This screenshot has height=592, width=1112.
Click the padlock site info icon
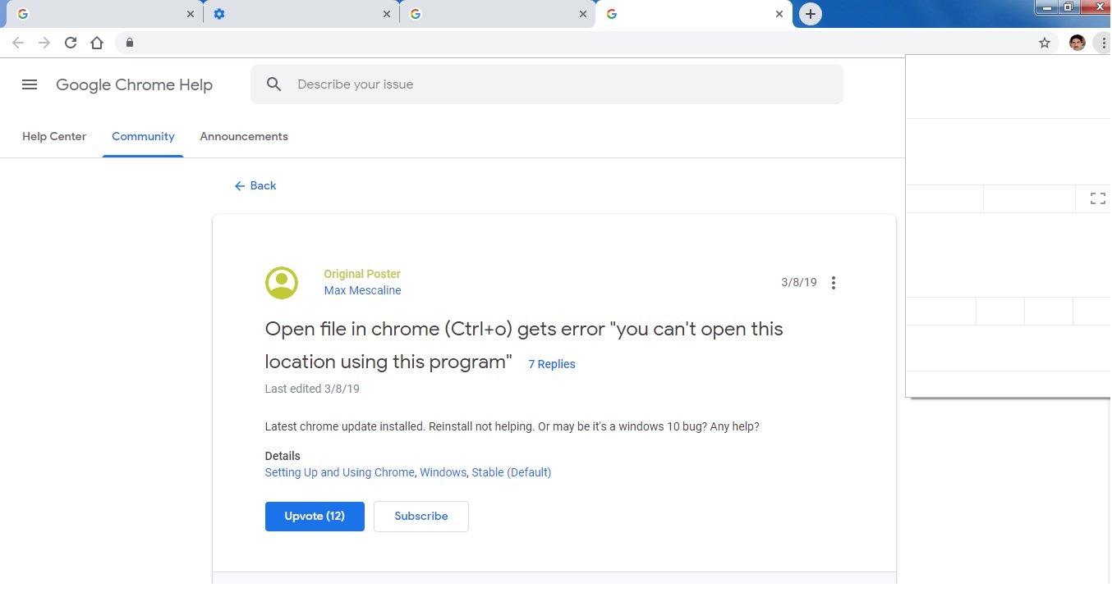click(129, 43)
